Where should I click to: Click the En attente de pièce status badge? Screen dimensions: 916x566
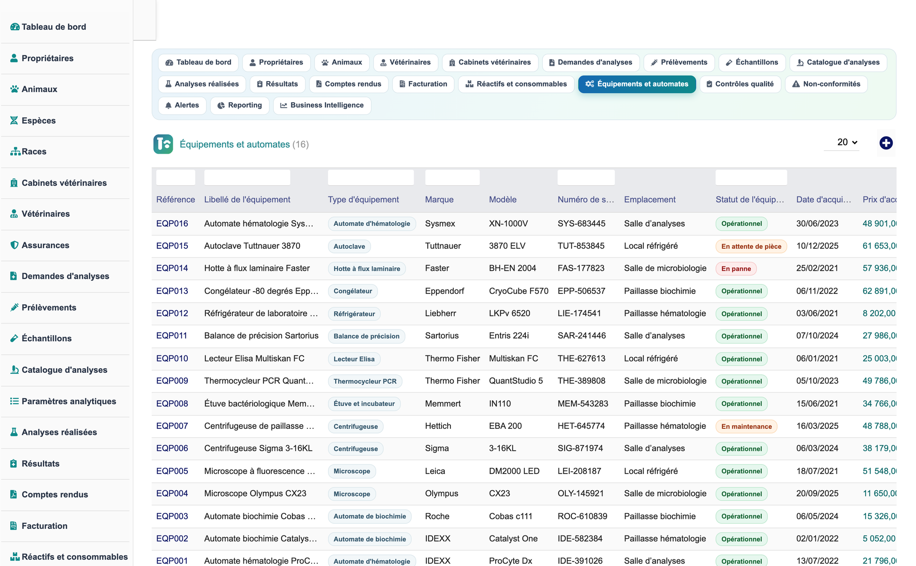(751, 246)
